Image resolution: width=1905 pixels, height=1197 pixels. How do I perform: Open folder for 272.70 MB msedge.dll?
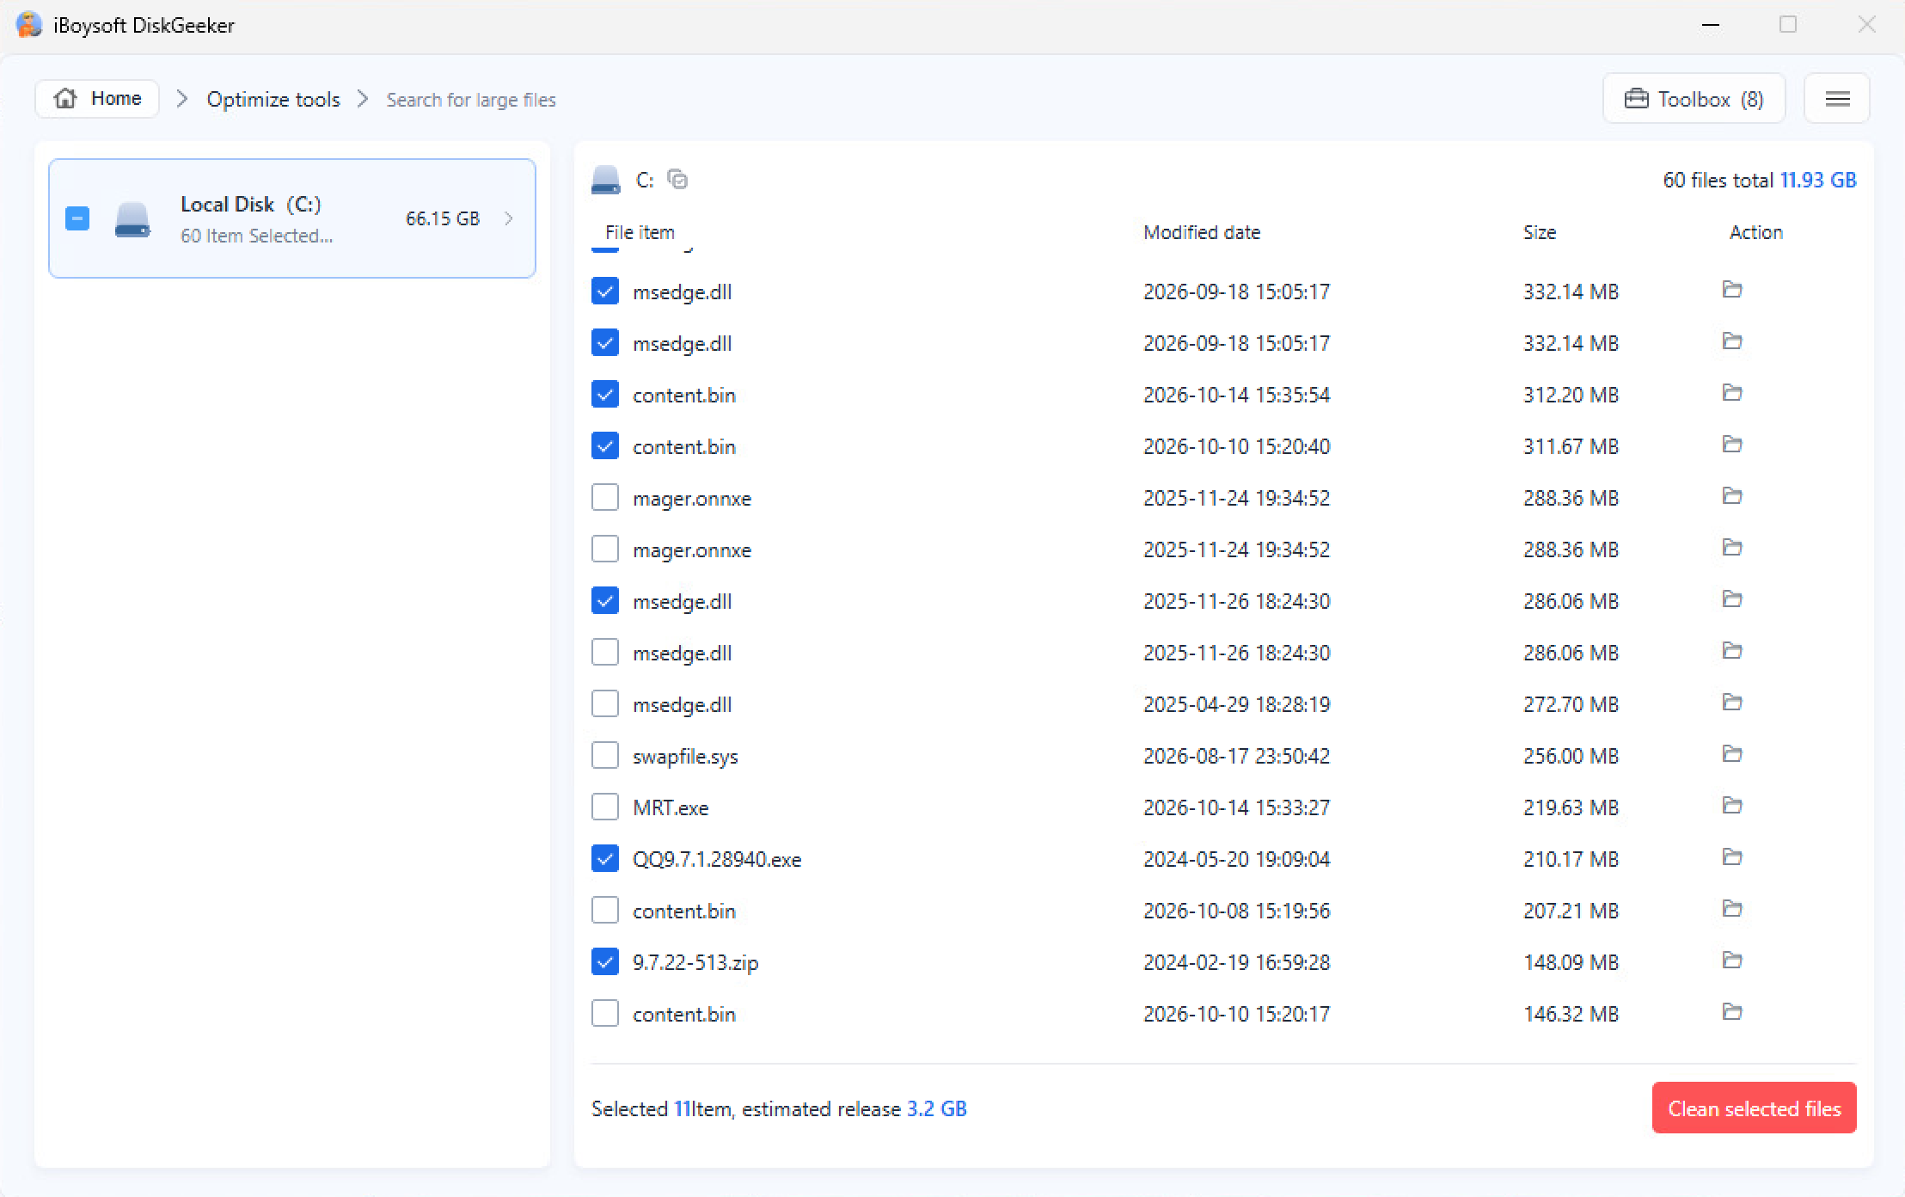coord(1732,703)
